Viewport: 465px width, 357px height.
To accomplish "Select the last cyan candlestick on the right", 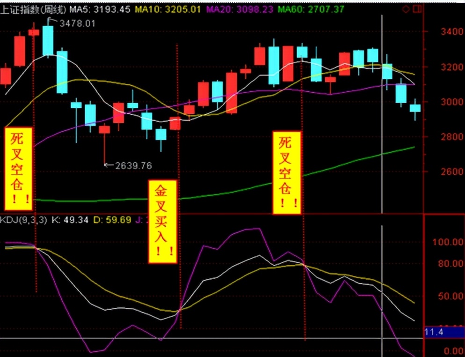I will pos(415,108).
